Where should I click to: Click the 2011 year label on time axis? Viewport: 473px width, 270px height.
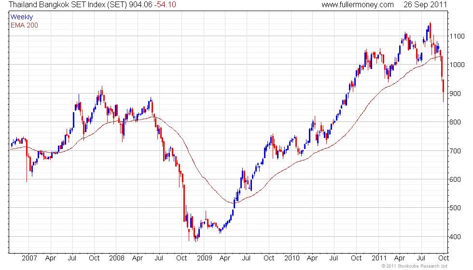[x=379, y=258]
